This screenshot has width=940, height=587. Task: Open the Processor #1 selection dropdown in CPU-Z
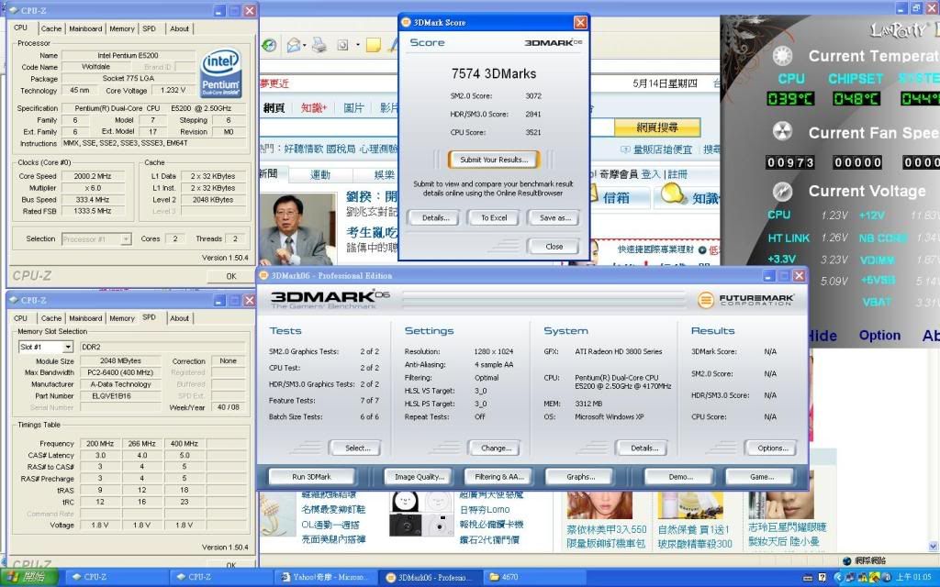125,239
